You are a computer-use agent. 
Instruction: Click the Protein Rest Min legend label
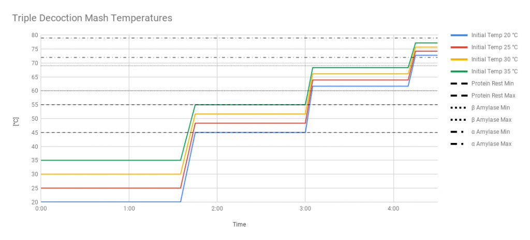pyautogui.click(x=492, y=84)
